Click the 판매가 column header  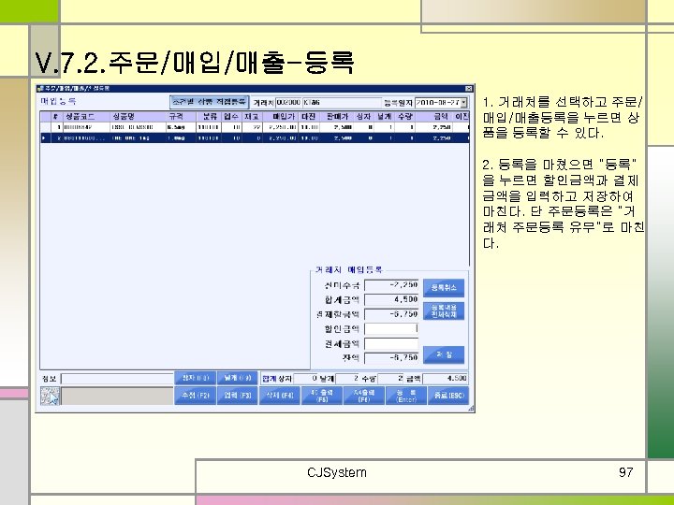coord(337,116)
